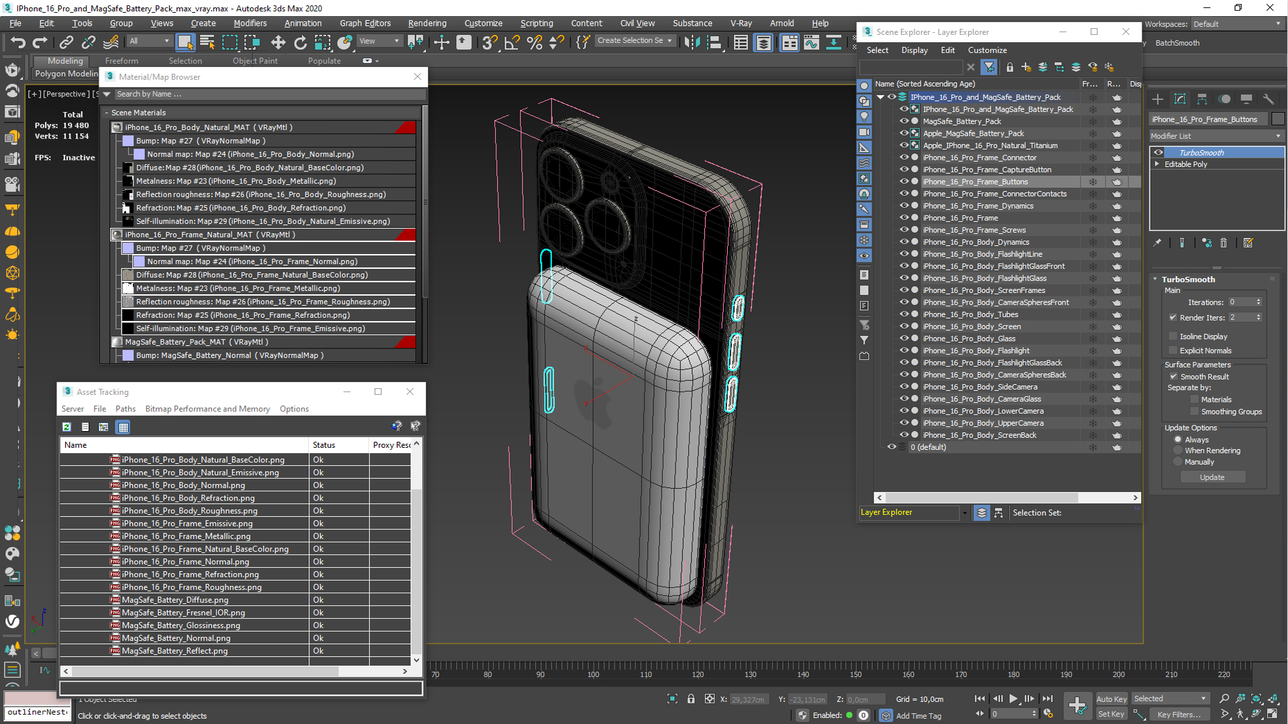
Task: Click the Zoom magnifier in viewport controls
Action: tap(1224, 699)
